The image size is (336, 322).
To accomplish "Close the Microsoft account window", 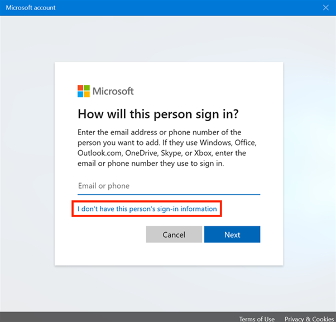I will pos(326,8).
